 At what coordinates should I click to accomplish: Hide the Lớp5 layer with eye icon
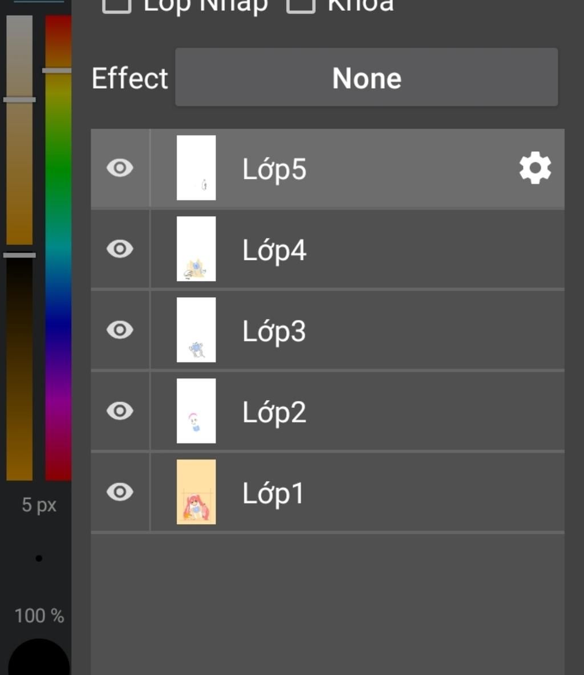click(x=120, y=168)
